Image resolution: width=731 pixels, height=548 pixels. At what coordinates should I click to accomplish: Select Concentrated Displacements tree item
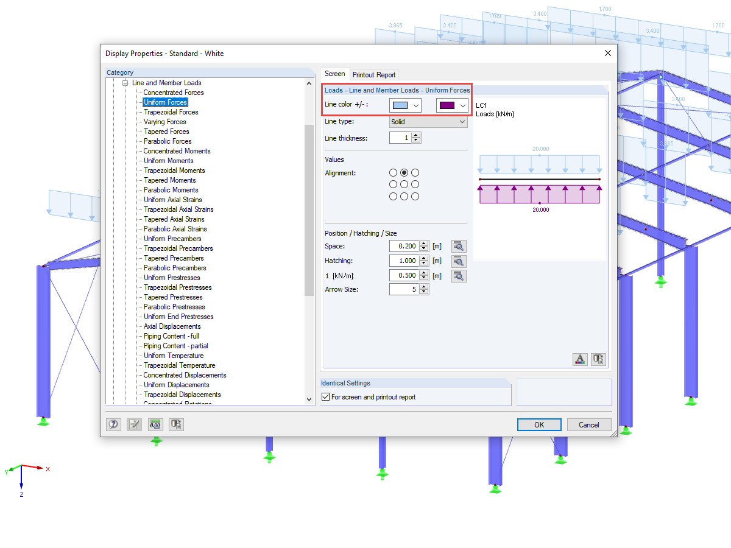[x=185, y=375]
